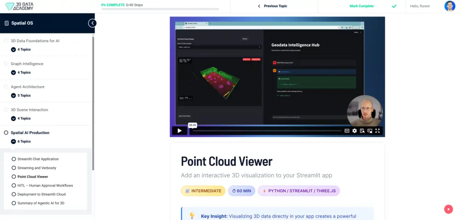Open the Streaming and Verbosity topic
Image resolution: width=459 pixels, height=220 pixels.
tap(37, 168)
